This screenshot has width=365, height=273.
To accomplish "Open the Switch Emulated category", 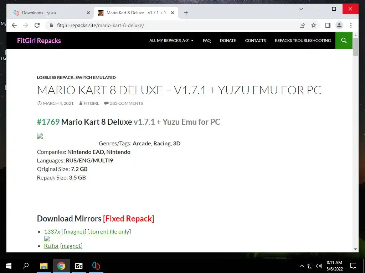I will coord(96,77).
